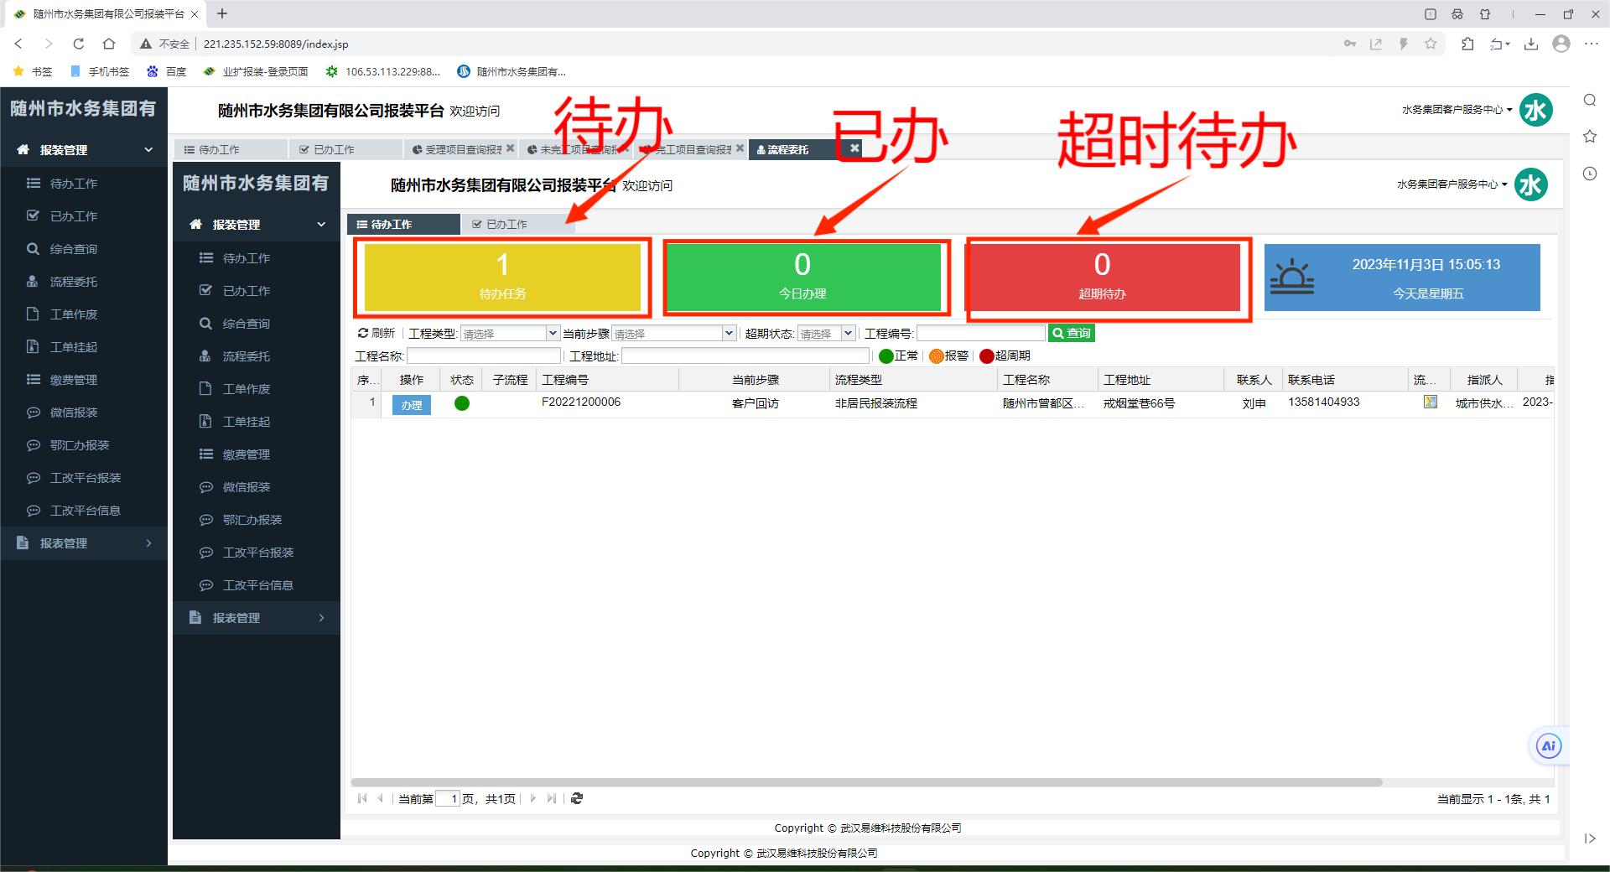The height and width of the screenshot is (872, 1610).
Task: Click the flow image icon in table row
Action: [x=1431, y=402]
